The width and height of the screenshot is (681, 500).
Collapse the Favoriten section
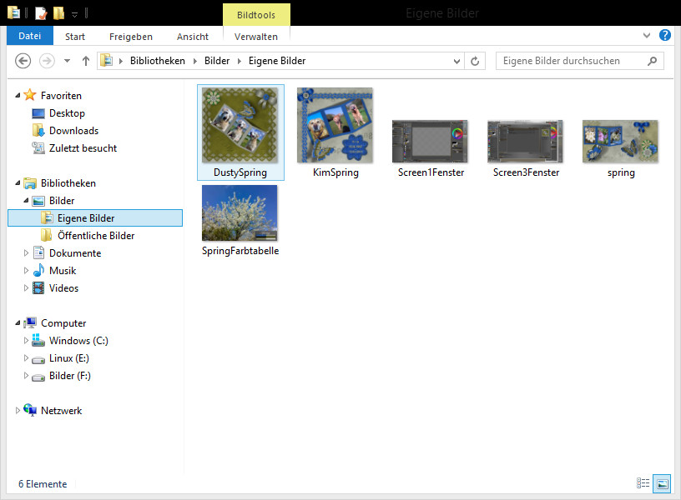pyautogui.click(x=18, y=96)
